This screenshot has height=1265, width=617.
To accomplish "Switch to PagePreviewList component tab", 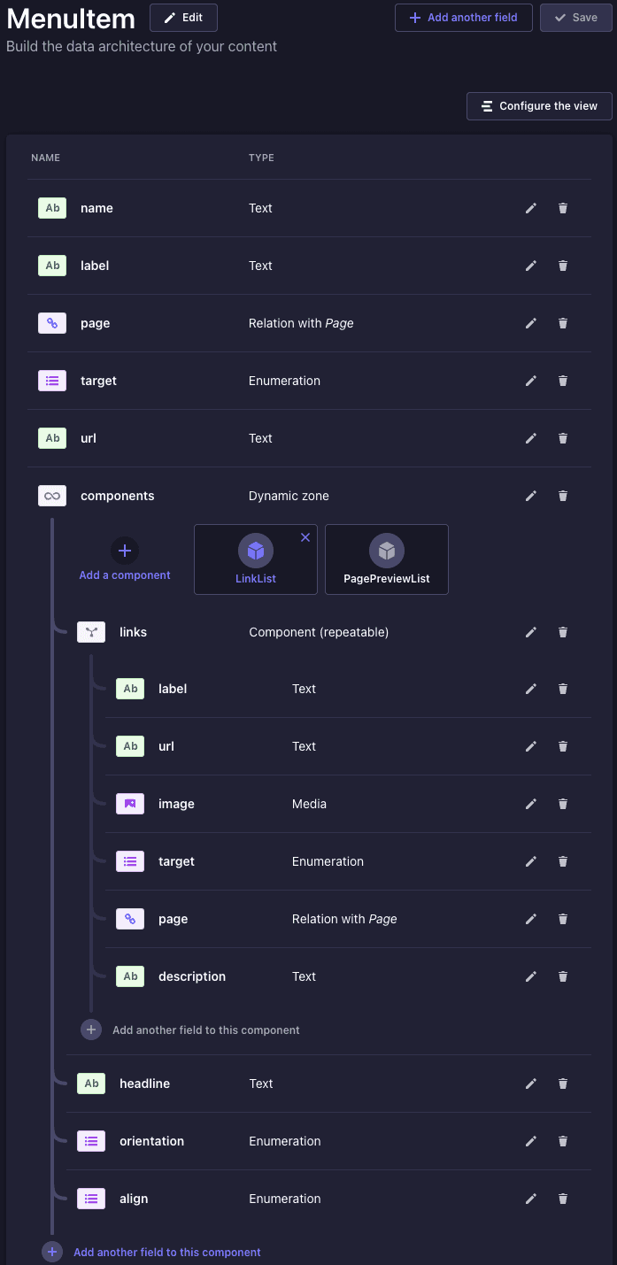I will [x=386, y=559].
